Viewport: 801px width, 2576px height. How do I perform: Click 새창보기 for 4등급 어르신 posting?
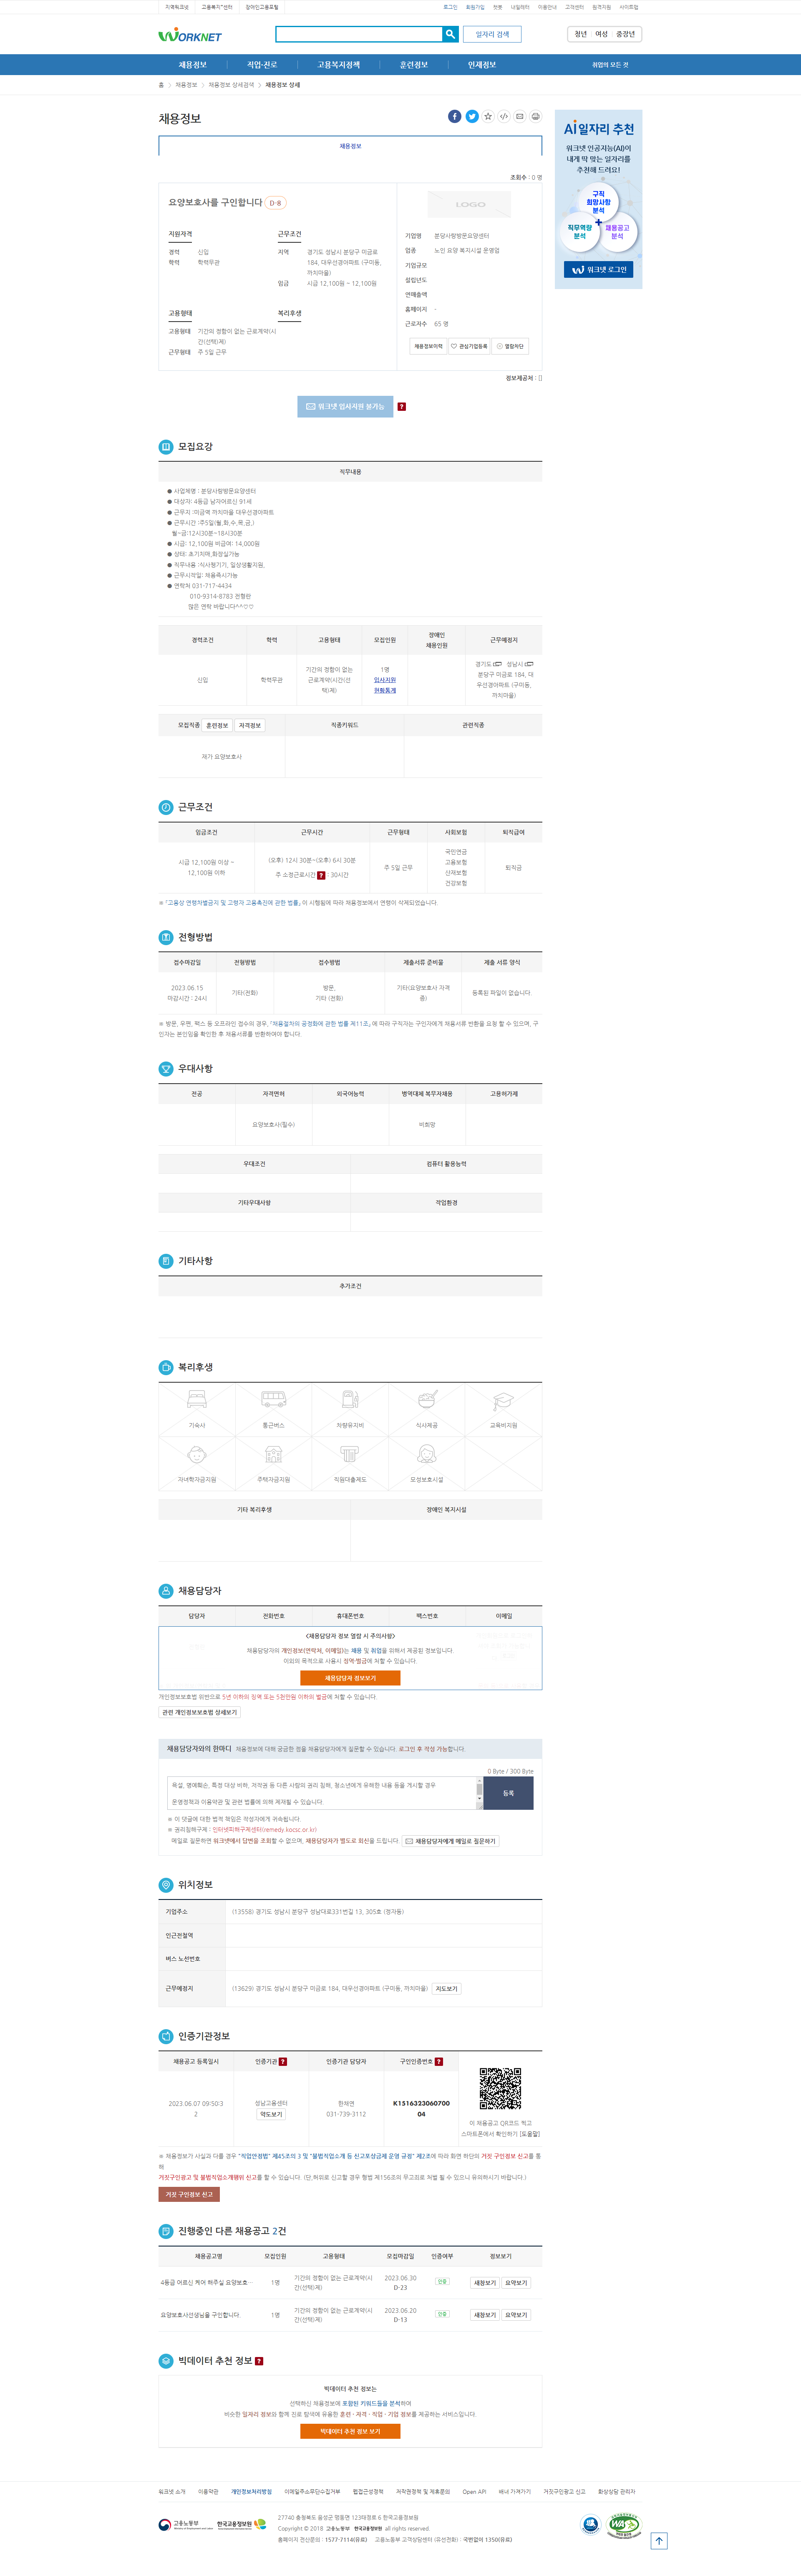tap(485, 2283)
